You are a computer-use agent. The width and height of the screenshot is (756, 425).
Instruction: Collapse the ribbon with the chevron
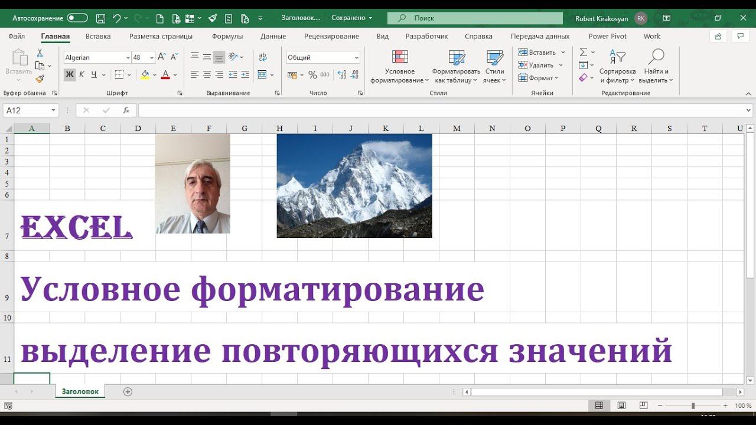(748, 93)
